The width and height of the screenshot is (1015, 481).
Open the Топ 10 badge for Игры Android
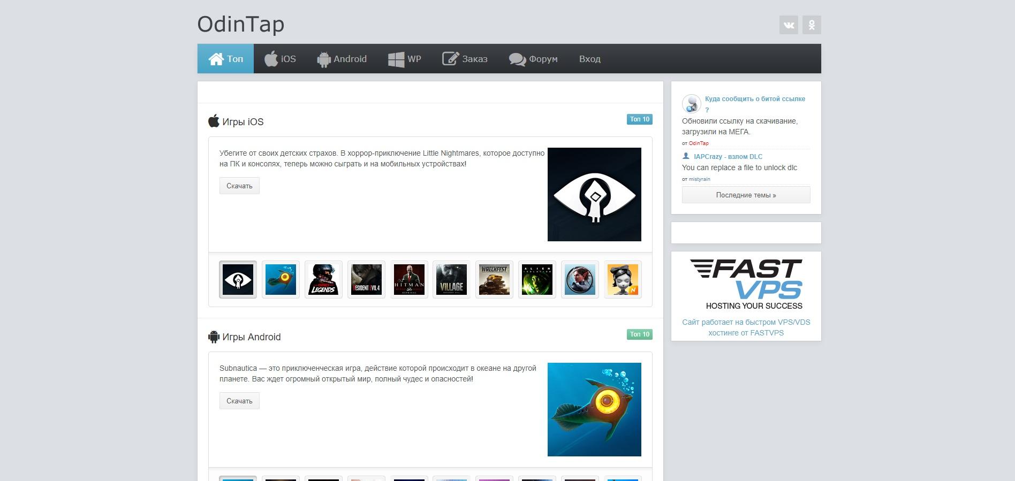tap(640, 334)
